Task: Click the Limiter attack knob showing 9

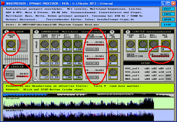Action: point(143,44)
